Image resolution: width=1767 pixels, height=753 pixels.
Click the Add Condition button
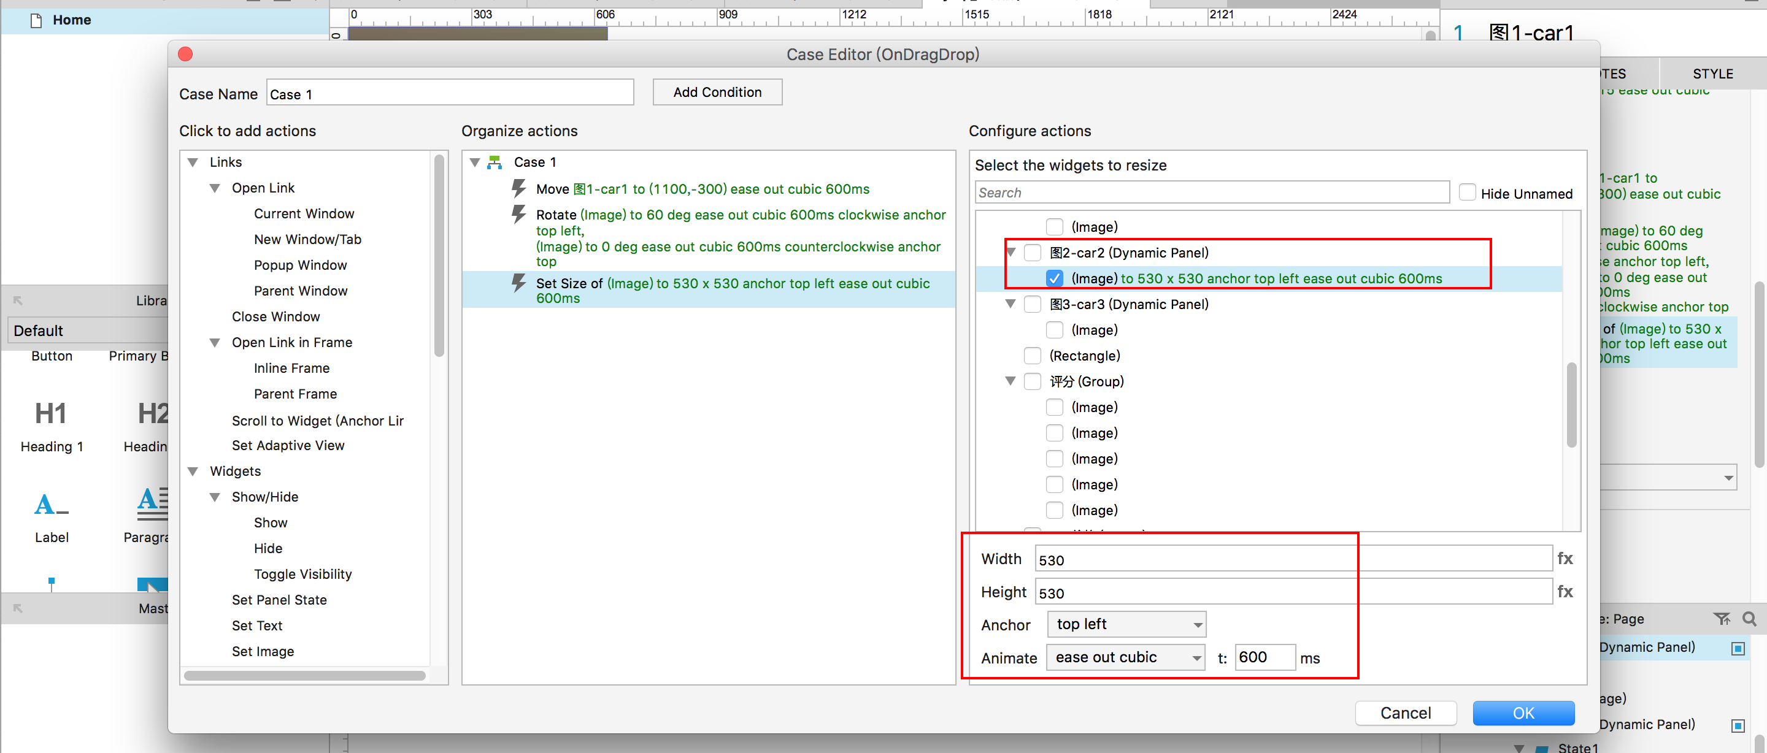717,92
